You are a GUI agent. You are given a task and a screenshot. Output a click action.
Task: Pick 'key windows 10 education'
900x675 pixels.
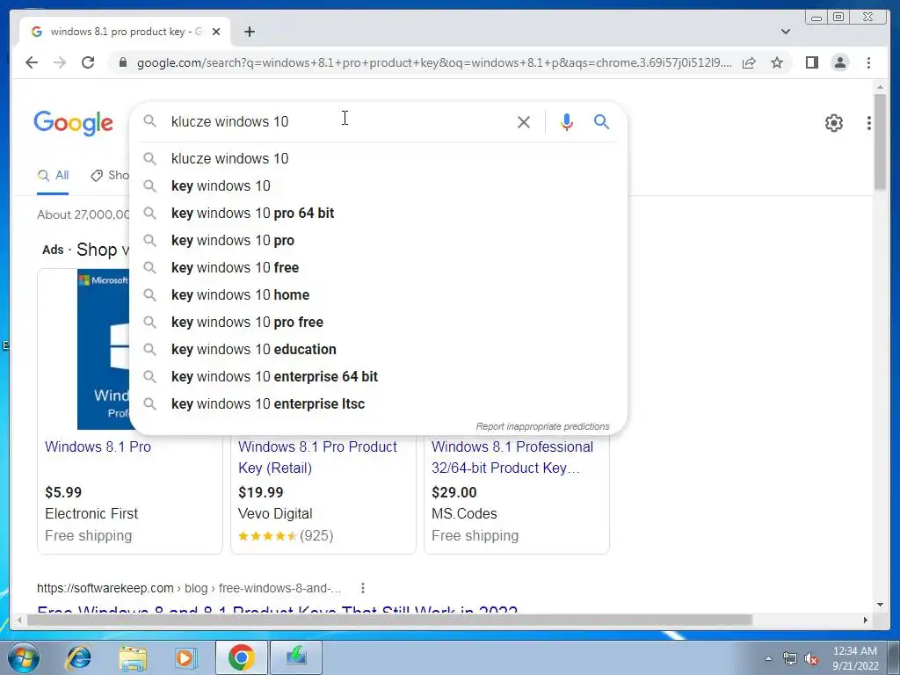[x=379, y=349]
